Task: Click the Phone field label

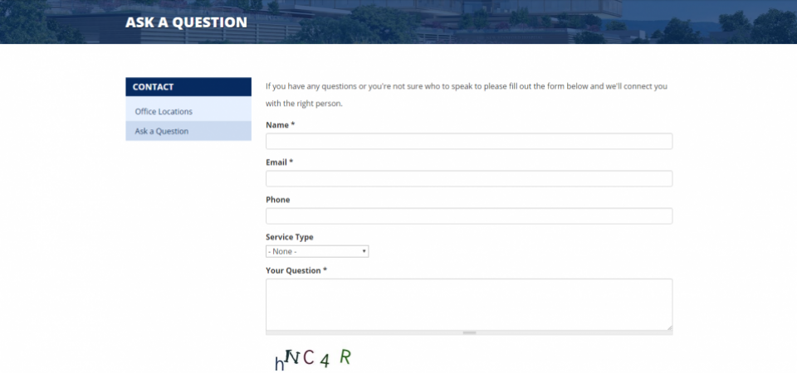Action: tap(277, 200)
